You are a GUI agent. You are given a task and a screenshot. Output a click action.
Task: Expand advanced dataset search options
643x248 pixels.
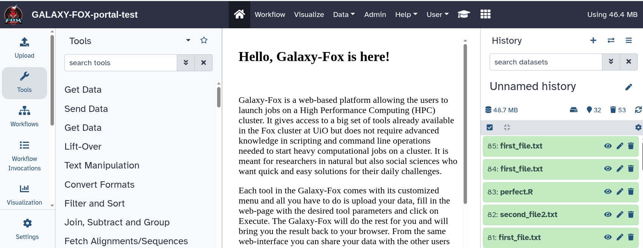pos(611,62)
